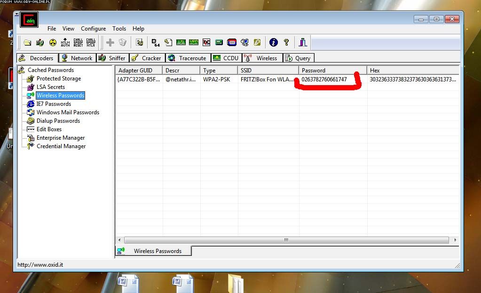Activate the APR poisoning radiation icon
Image resolution: width=481 pixels, height=293 pixels.
pos(53,43)
